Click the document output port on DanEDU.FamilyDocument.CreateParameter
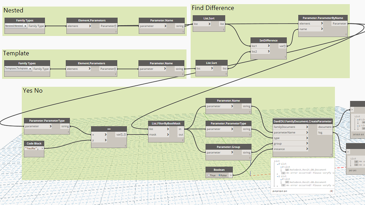The width and height of the screenshot is (365, 205). (x=325, y=127)
